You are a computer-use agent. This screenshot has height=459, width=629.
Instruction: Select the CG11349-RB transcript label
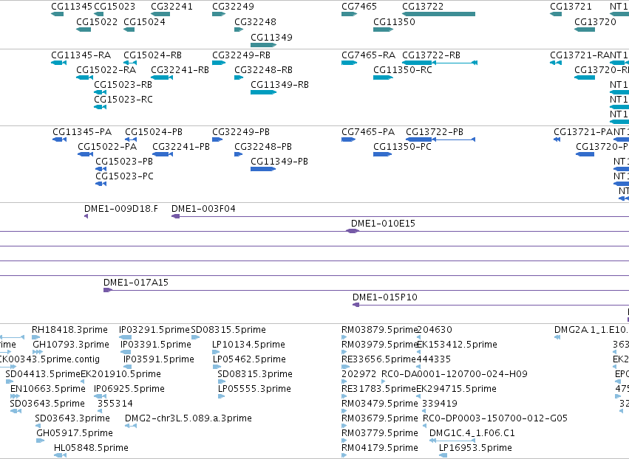pos(279,85)
